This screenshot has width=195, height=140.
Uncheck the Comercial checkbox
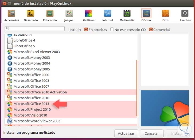pyautogui.click(x=151, y=30)
